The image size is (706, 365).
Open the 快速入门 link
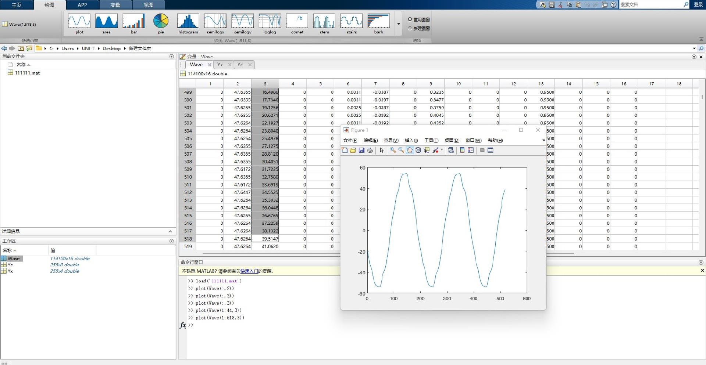point(249,271)
